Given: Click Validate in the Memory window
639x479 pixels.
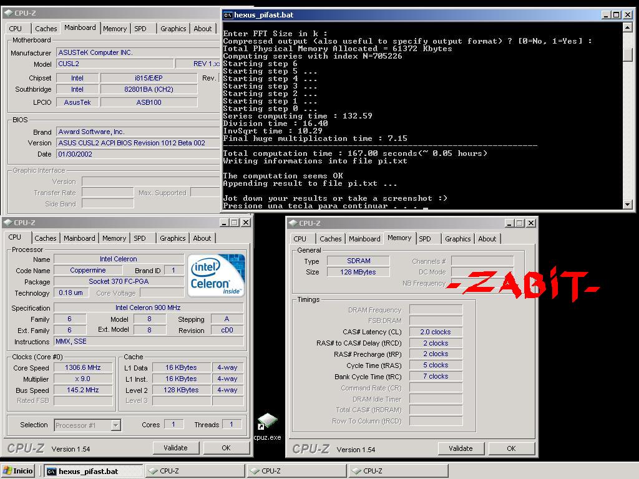Looking at the screenshot, I should click(461, 448).
